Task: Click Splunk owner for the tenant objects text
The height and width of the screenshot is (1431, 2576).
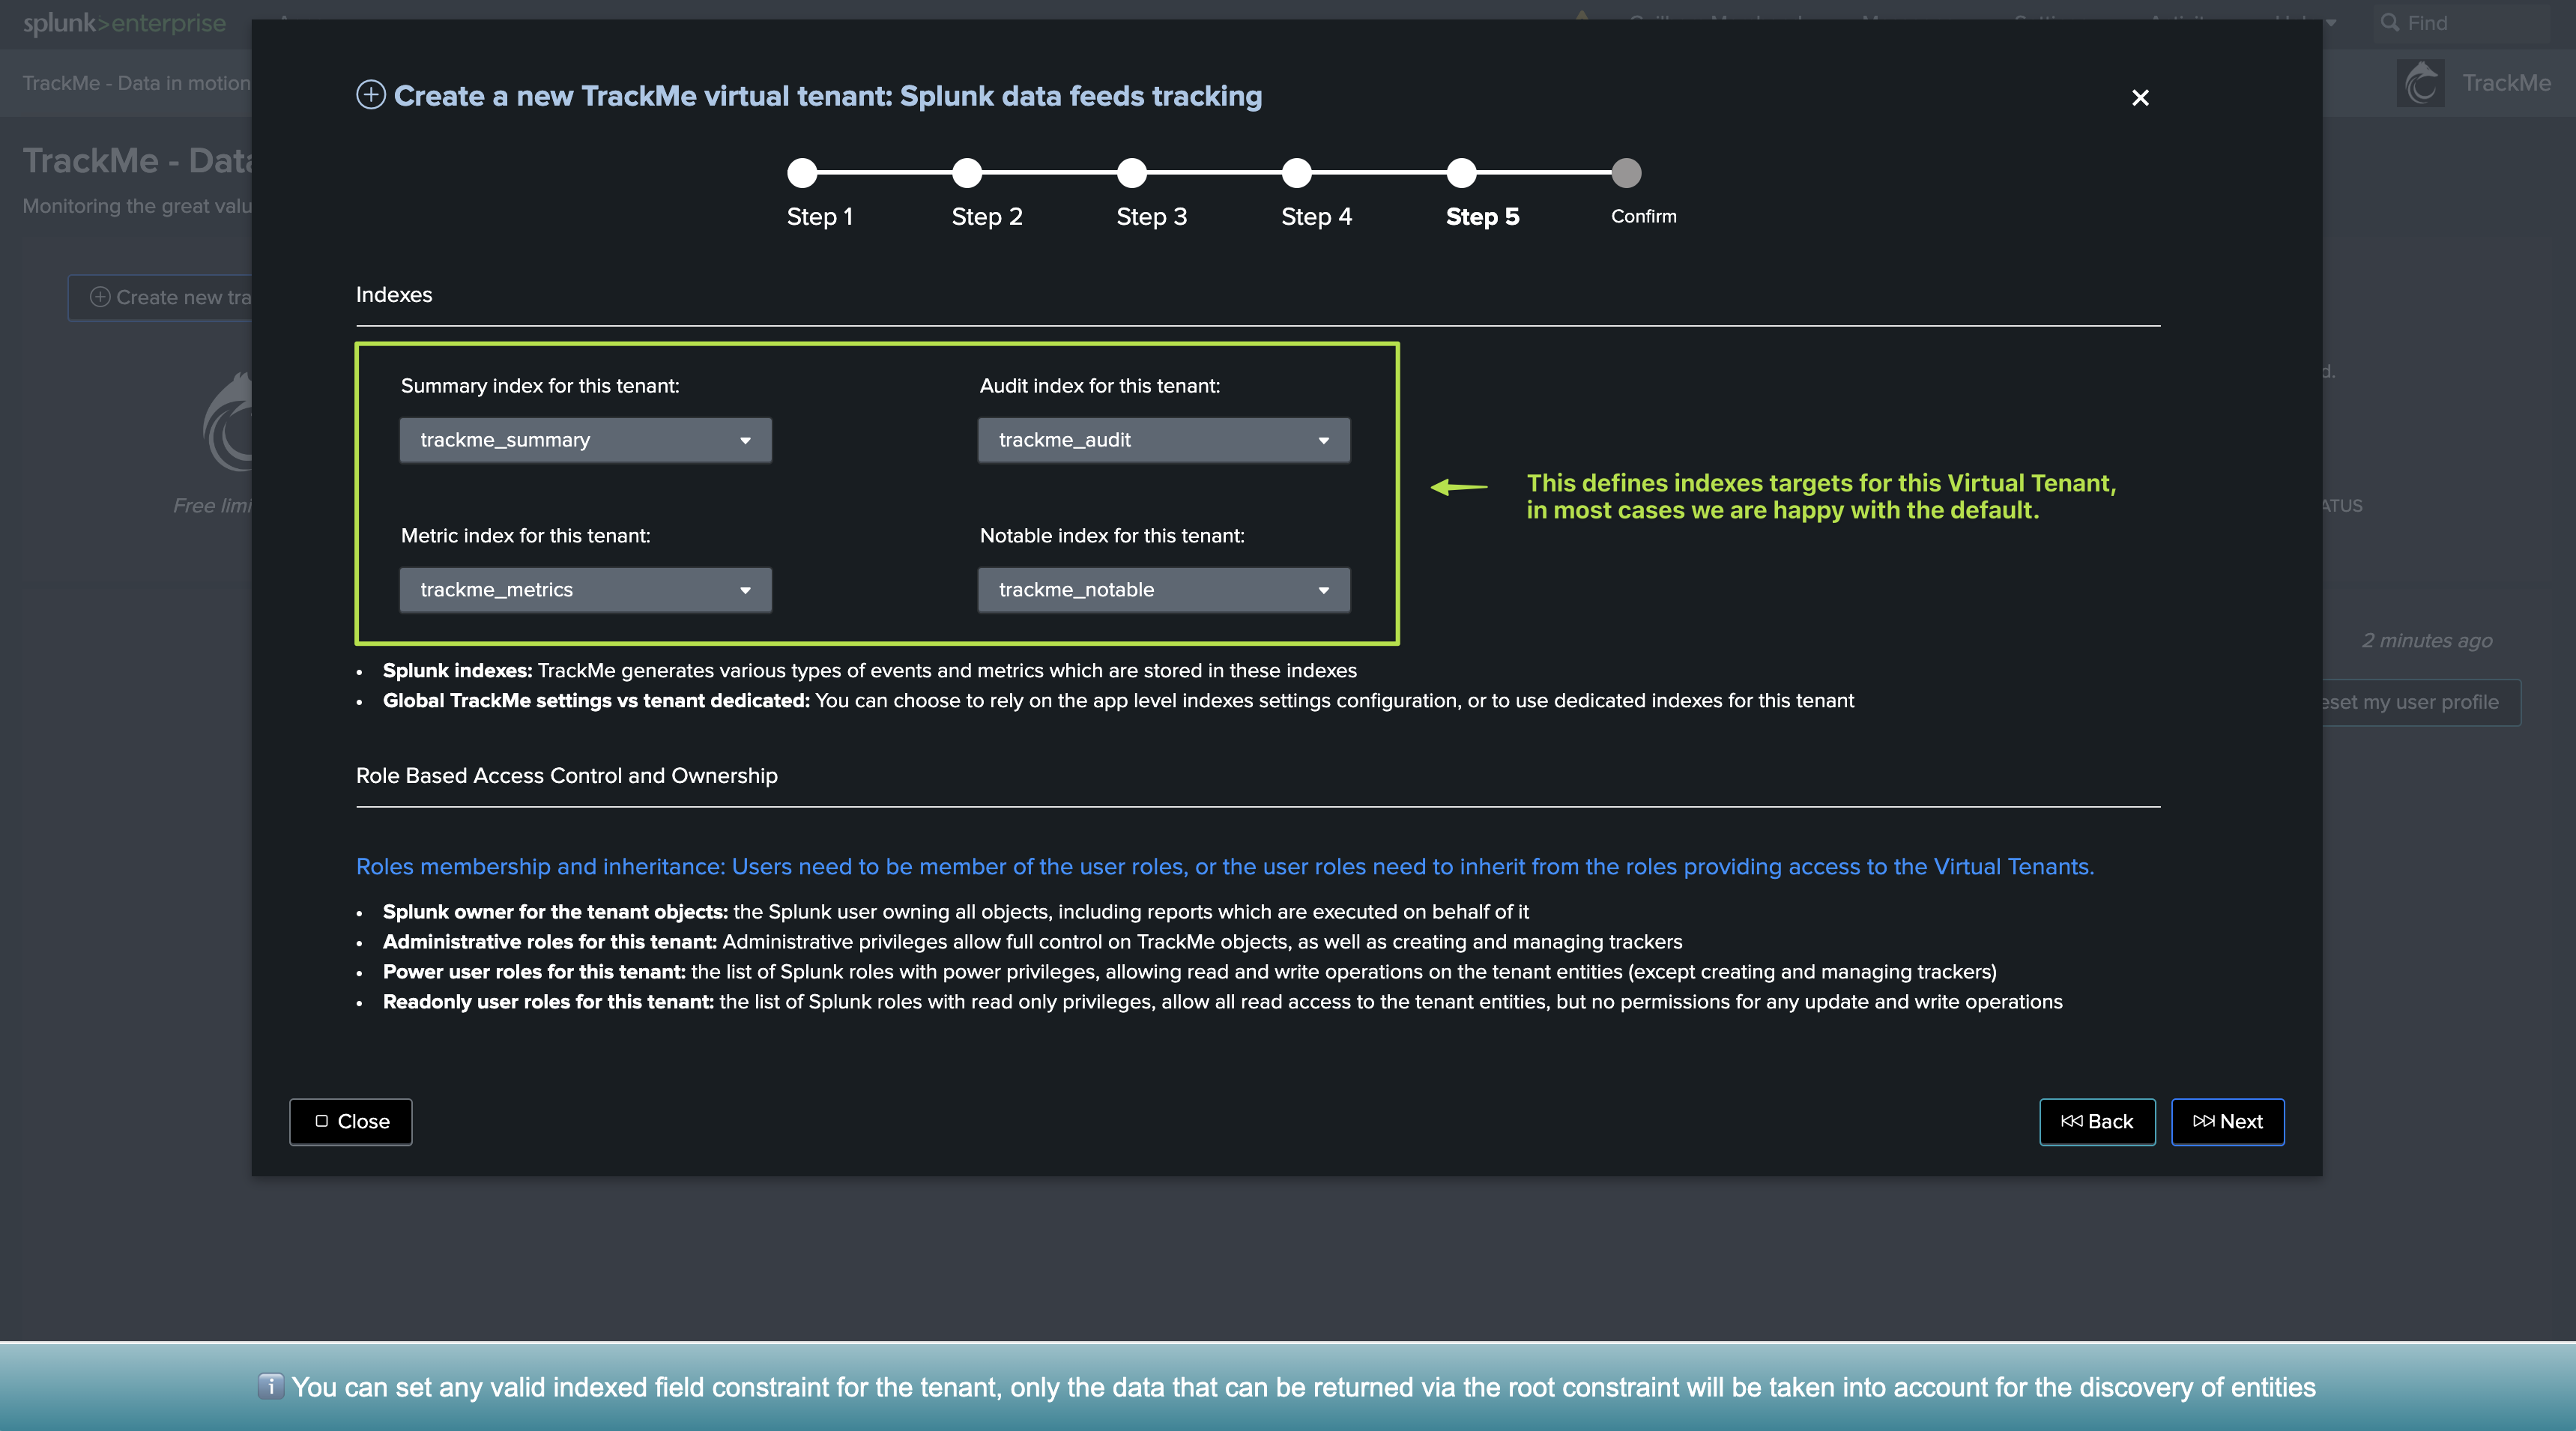Action: (956, 912)
